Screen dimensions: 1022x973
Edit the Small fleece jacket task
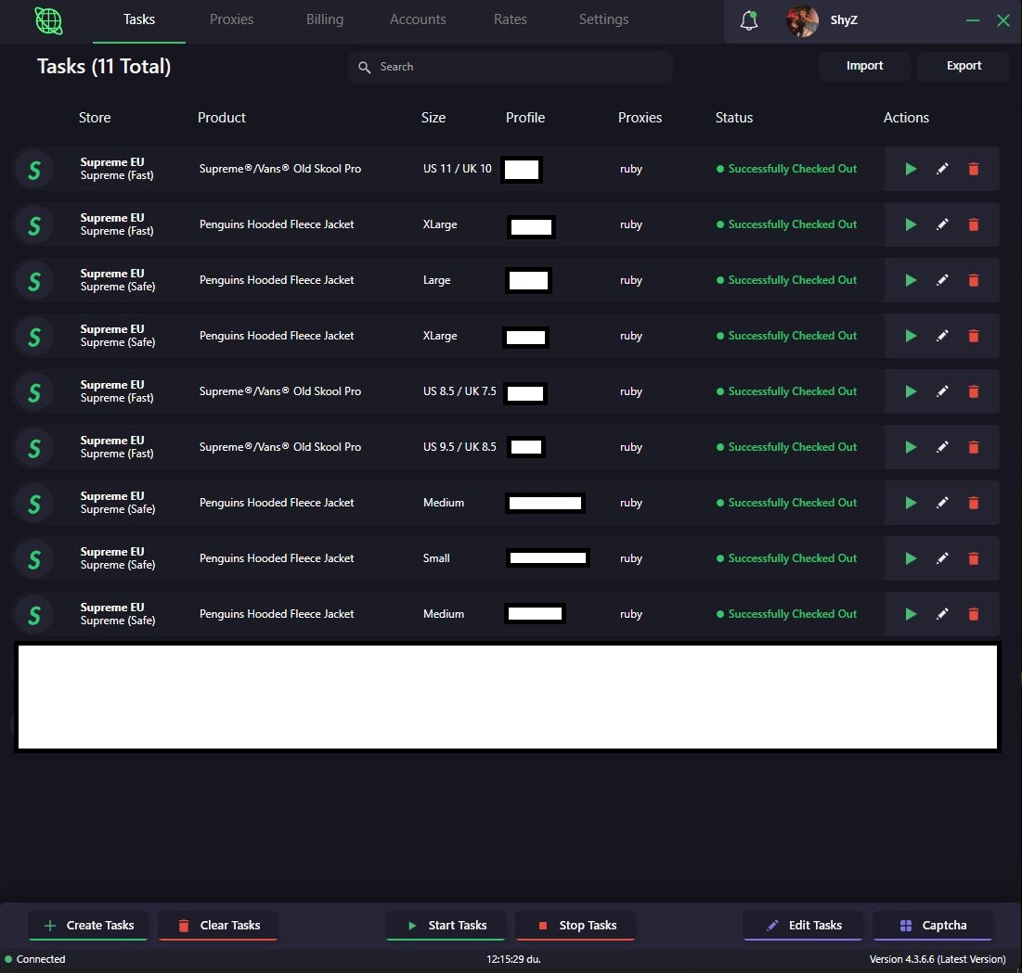tap(942, 558)
